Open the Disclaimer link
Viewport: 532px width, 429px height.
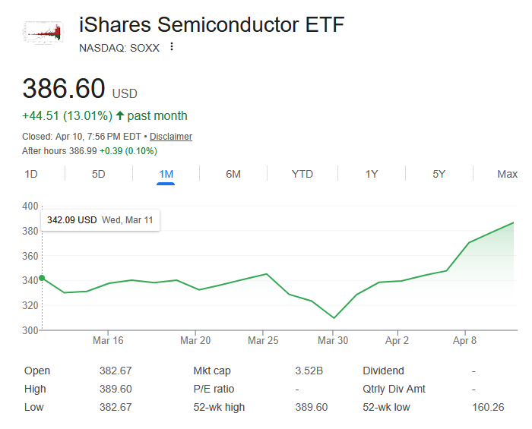(x=171, y=137)
